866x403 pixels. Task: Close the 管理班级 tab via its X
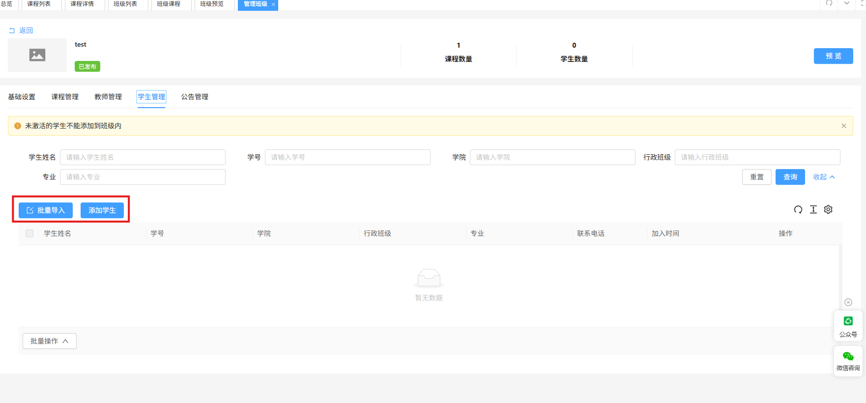(x=273, y=4)
